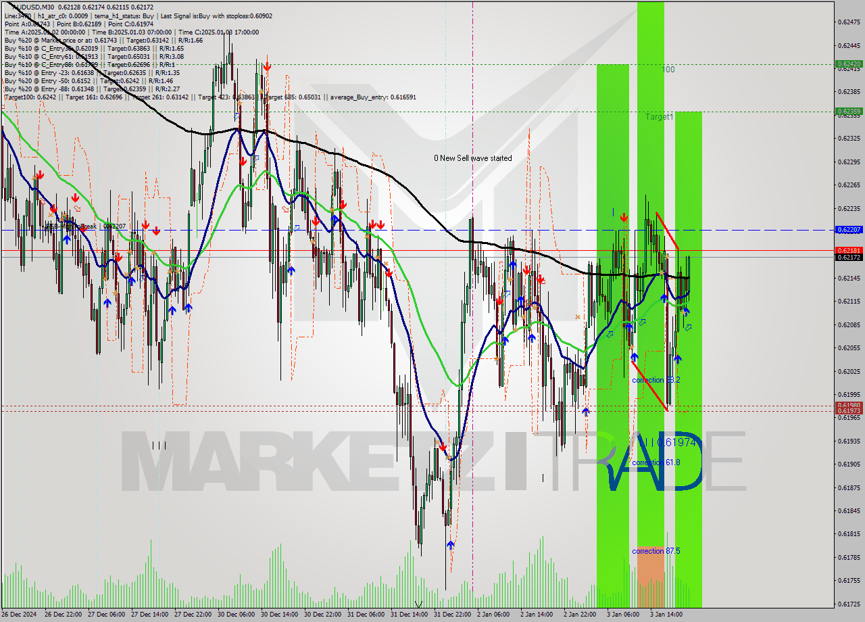The height and width of the screenshot is (622, 865).
Task: Click the 0.61935 price axis label
Action: click(849, 441)
